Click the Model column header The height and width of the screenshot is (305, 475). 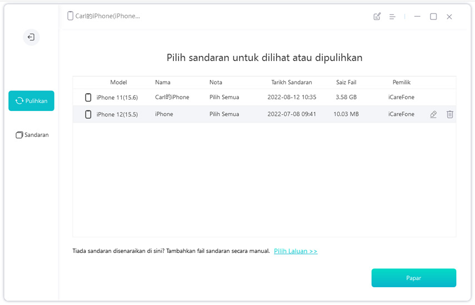point(118,83)
